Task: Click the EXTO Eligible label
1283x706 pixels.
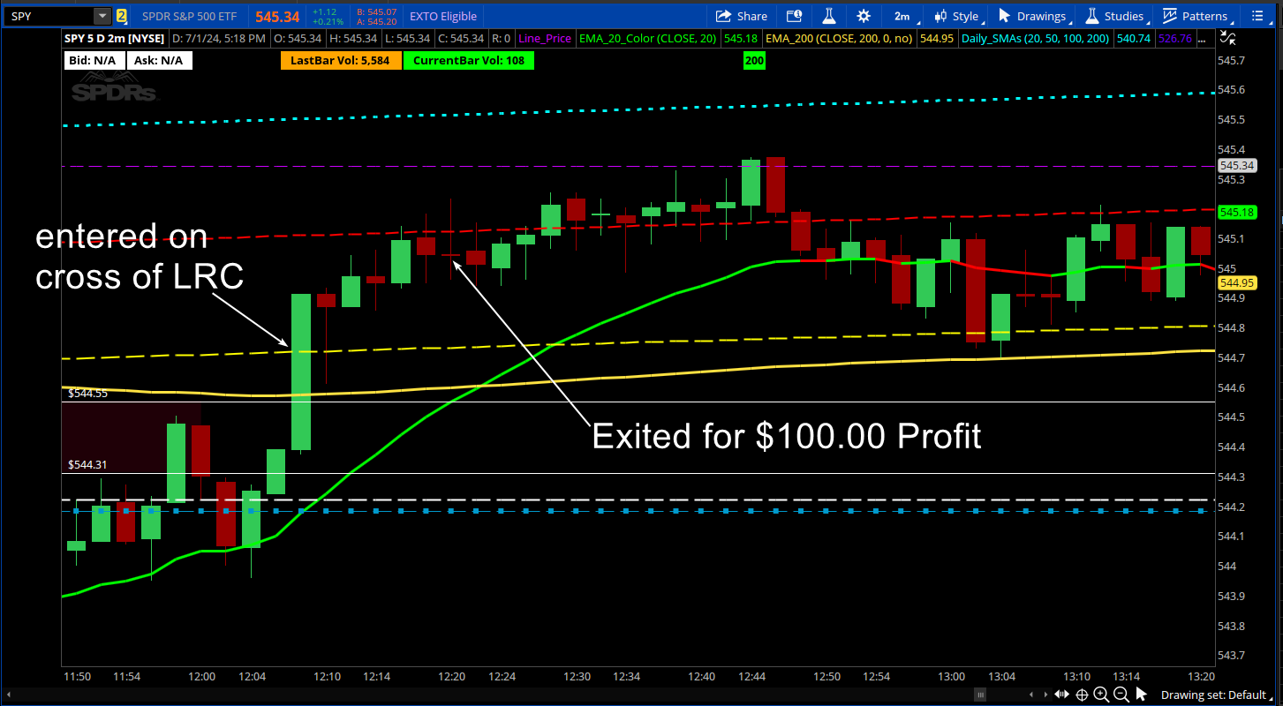Action: [x=443, y=16]
